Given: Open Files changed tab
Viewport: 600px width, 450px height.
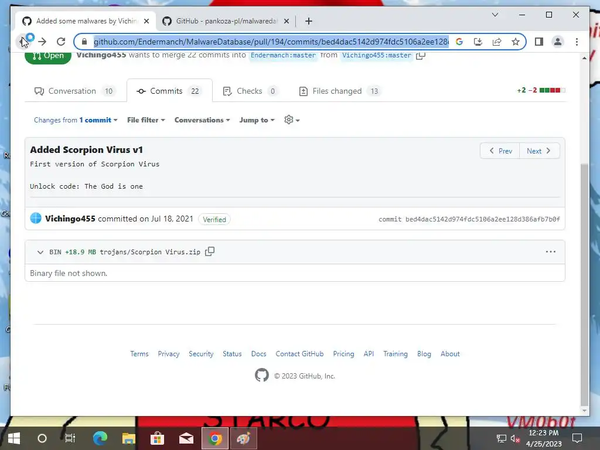Looking at the screenshot, I should point(339,91).
